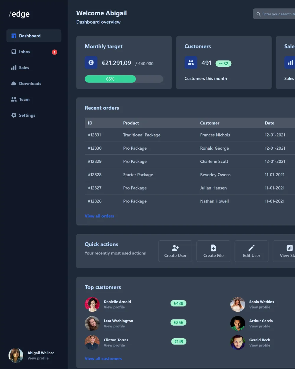Click order ID #12829
The width and height of the screenshot is (295, 369).
(95, 161)
